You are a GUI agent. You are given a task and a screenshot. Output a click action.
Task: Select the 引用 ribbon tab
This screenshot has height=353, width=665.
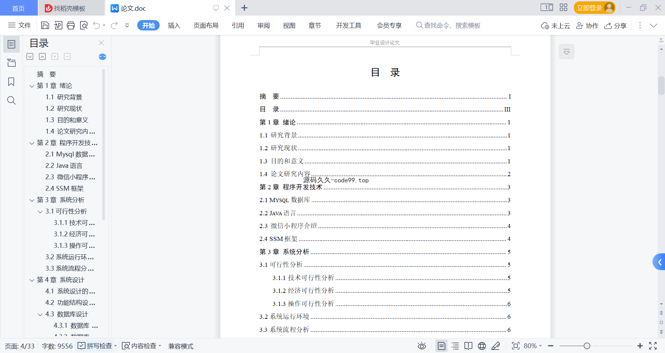238,25
